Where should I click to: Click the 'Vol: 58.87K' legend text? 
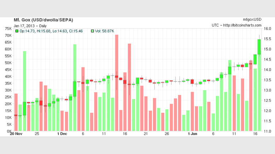104,31
